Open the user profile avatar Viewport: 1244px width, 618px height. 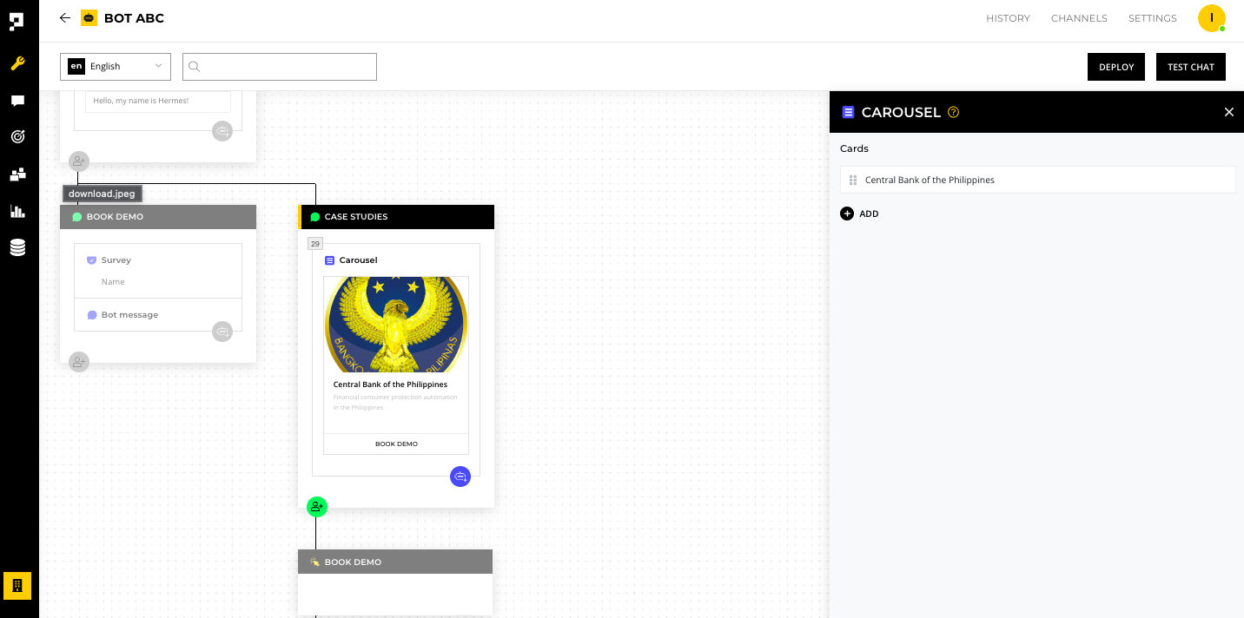point(1211,18)
